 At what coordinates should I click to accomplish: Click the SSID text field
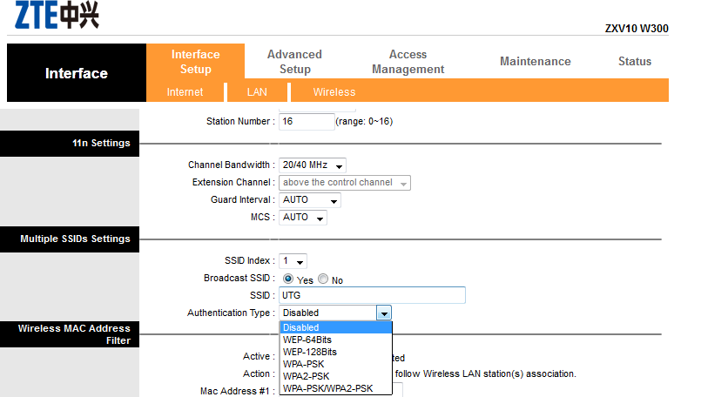[372, 295]
